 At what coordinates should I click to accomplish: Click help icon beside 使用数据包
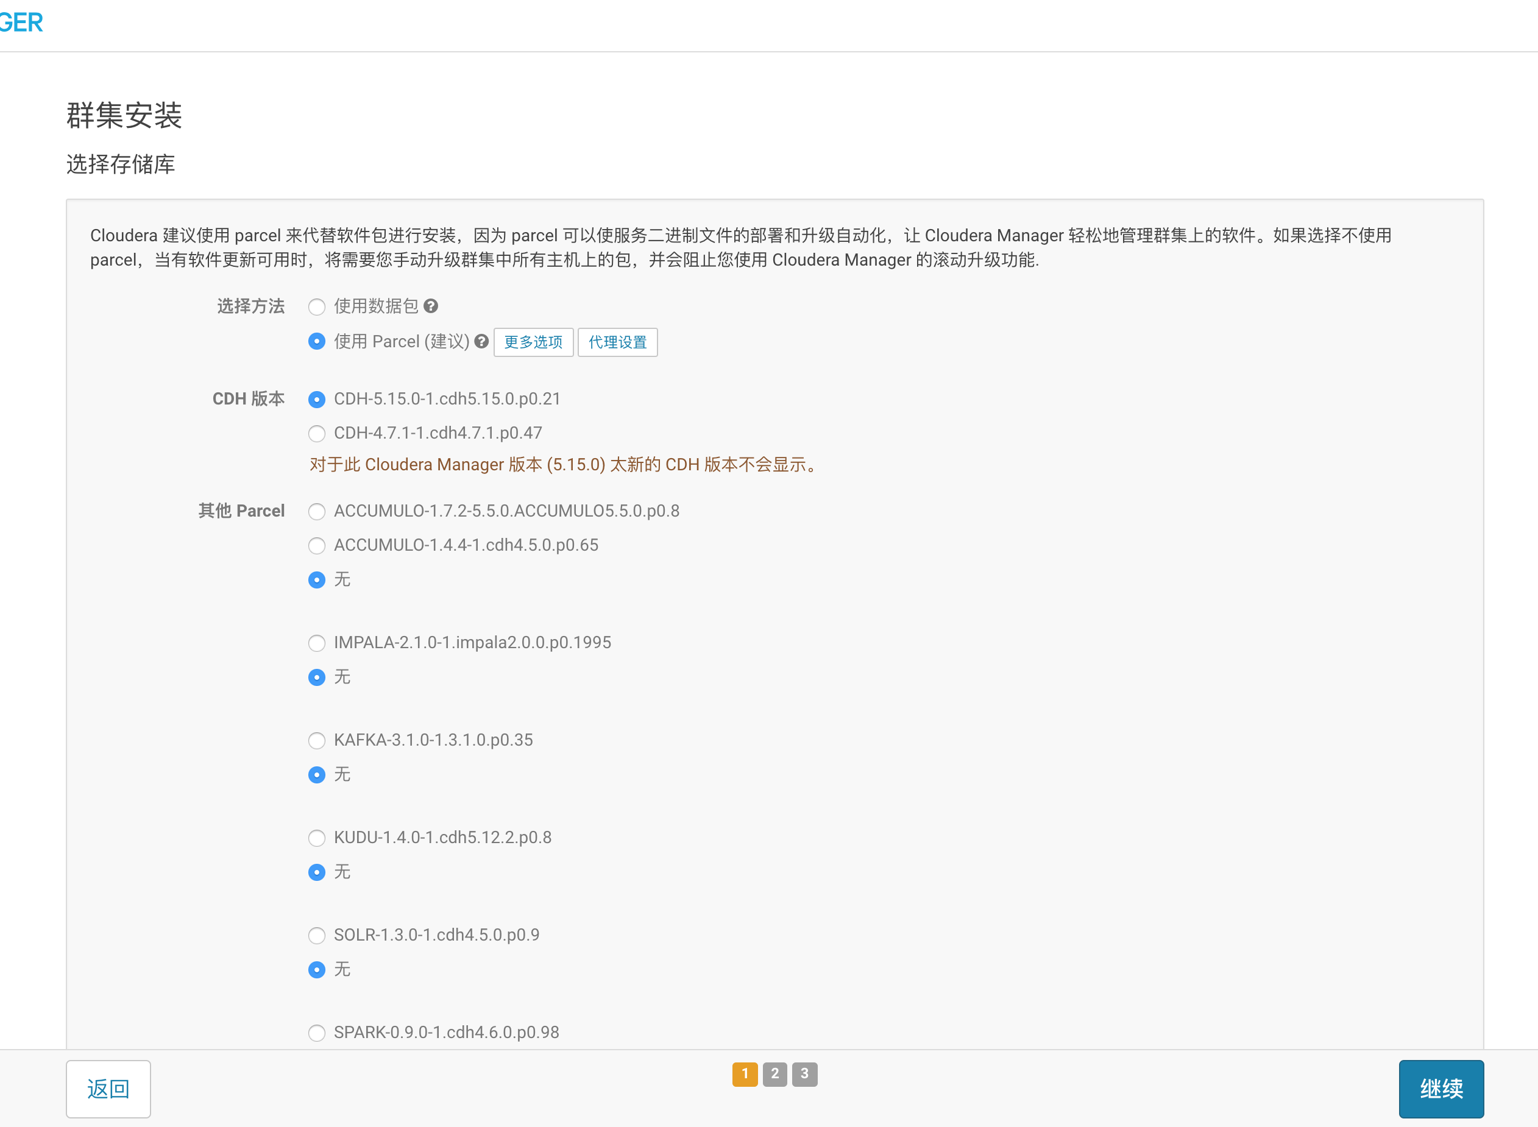[431, 306]
